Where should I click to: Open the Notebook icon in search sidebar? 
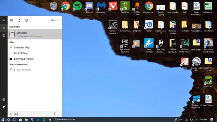4,36
